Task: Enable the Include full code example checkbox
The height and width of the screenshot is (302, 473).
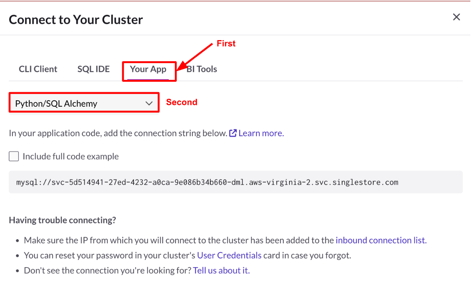Action: point(14,156)
